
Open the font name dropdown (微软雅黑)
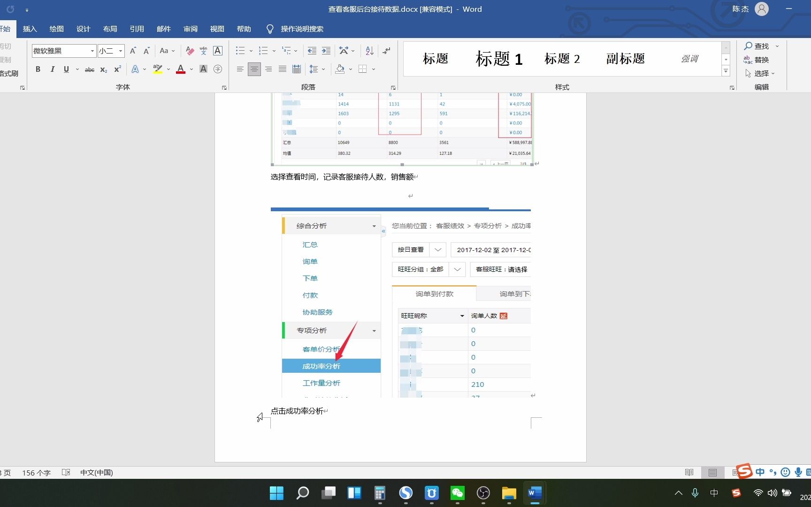tap(92, 51)
